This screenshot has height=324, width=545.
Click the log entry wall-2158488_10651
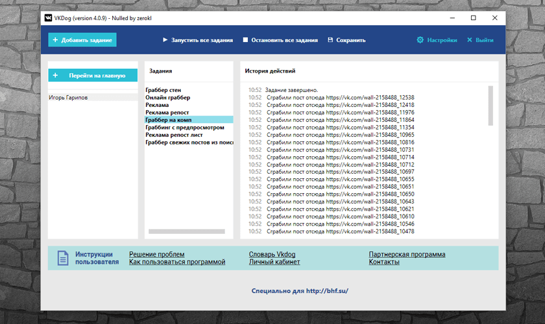(x=332, y=187)
